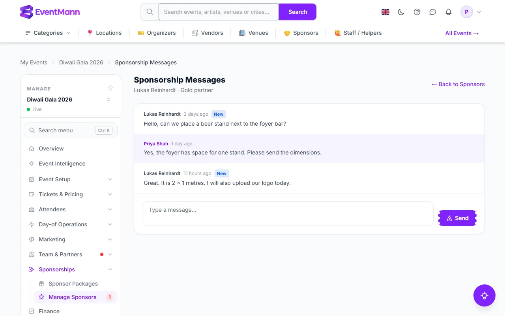The height and width of the screenshot is (316, 505).
Task: Go to Locations in the nav bar
Action: coord(104,33)
